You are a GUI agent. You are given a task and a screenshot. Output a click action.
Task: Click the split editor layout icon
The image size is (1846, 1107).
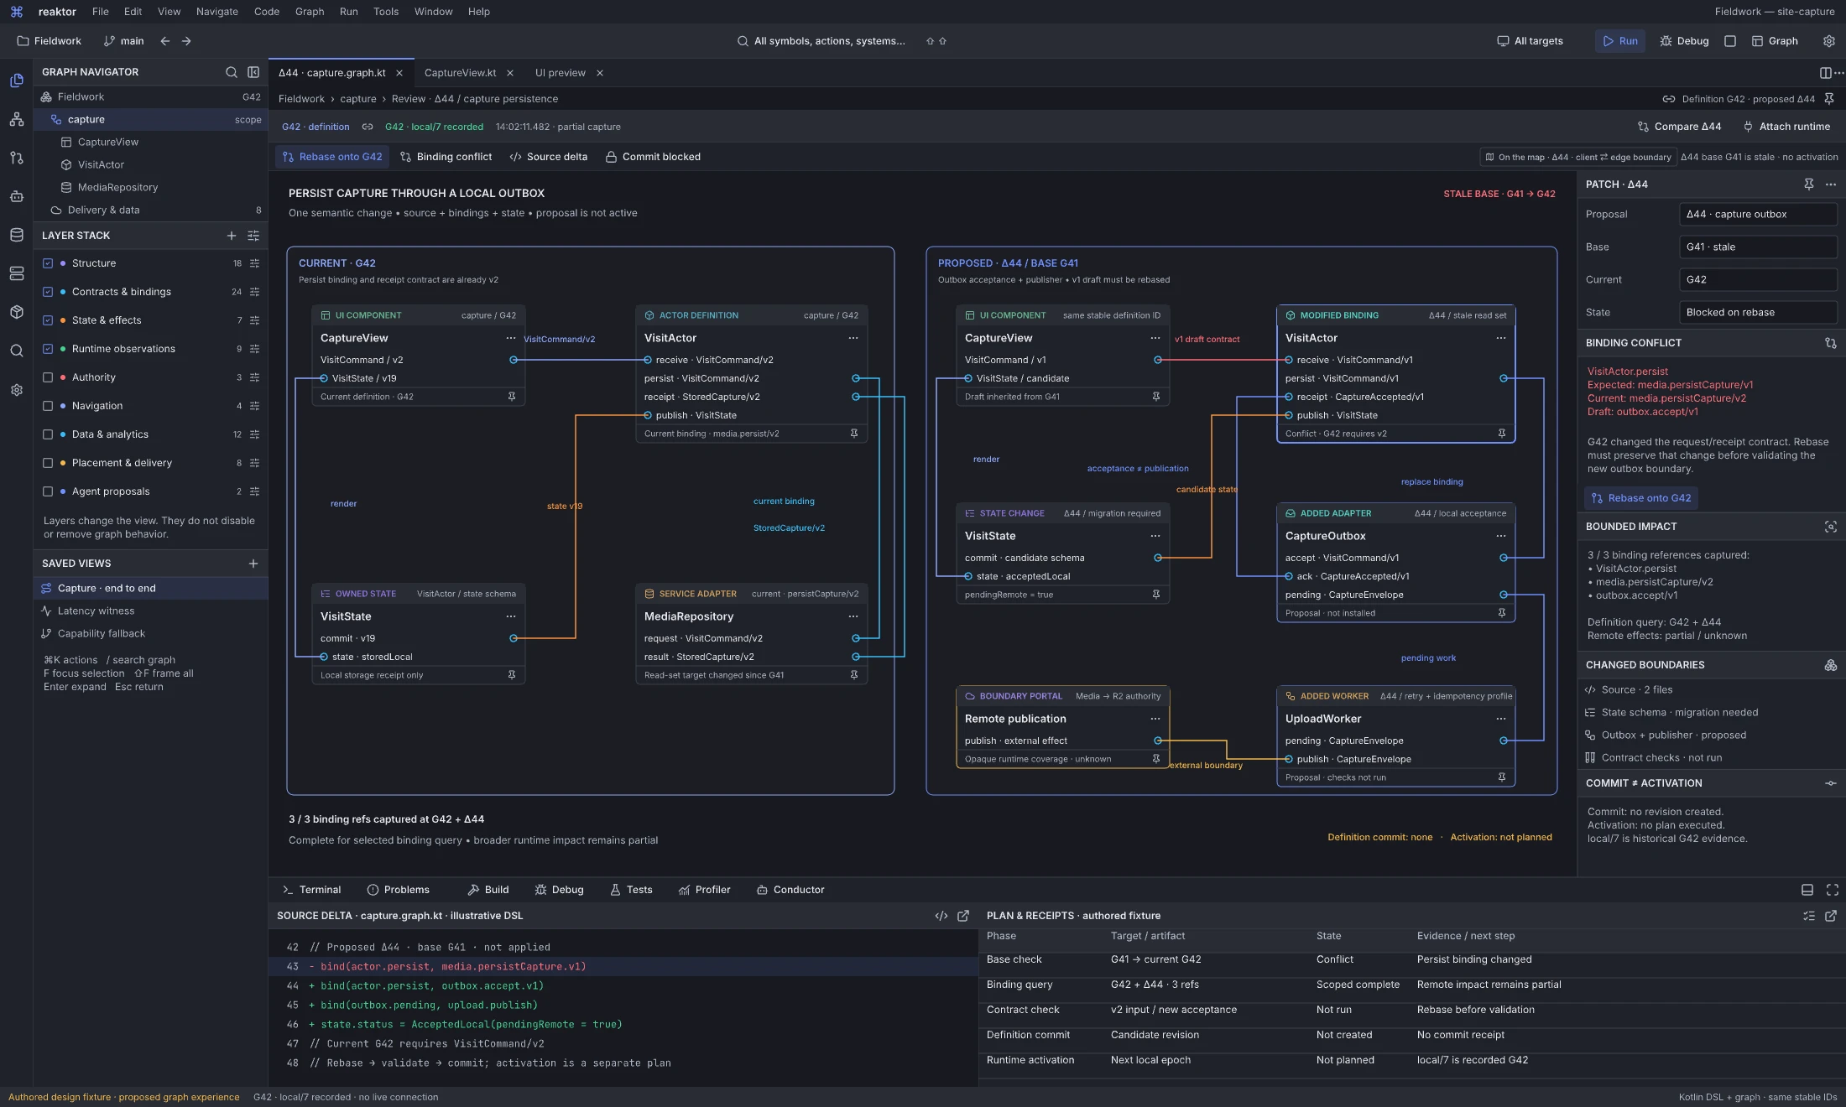[1826, 73]
